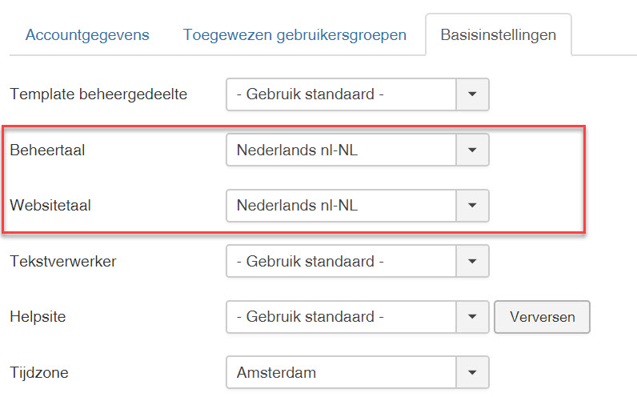Expand Tijdzone dropdown arrow
Viewport: 637px width, 397px height.
(x=472, y=372)
